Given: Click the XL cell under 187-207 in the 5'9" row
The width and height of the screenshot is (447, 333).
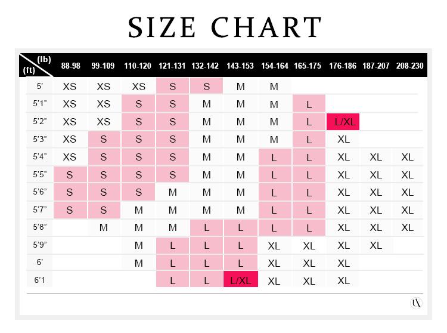Looking at the screenshot, I should click(375, 245).
